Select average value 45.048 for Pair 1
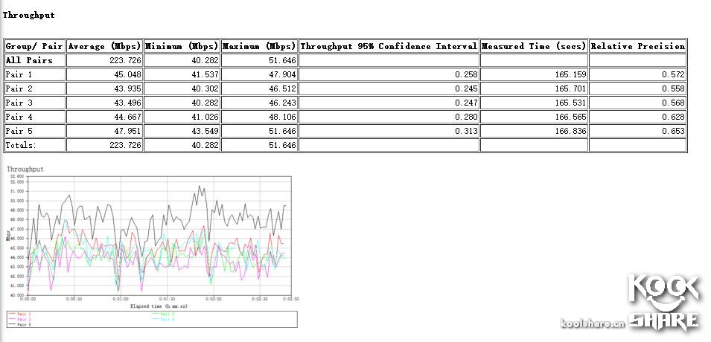711x342 pixels. (127, 74)
